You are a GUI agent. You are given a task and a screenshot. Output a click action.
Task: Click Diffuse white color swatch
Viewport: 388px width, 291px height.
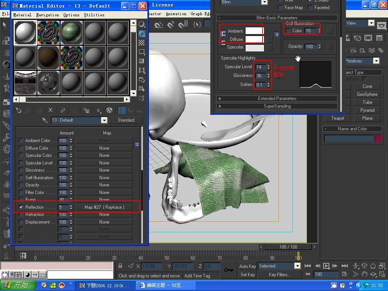coord(255,39)
